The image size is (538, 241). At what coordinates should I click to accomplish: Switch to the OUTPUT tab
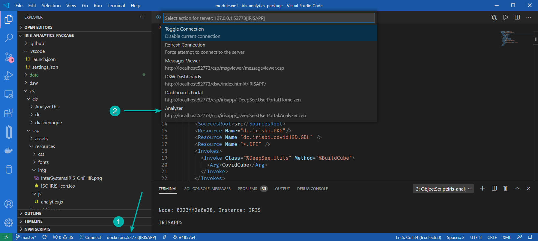282,189
